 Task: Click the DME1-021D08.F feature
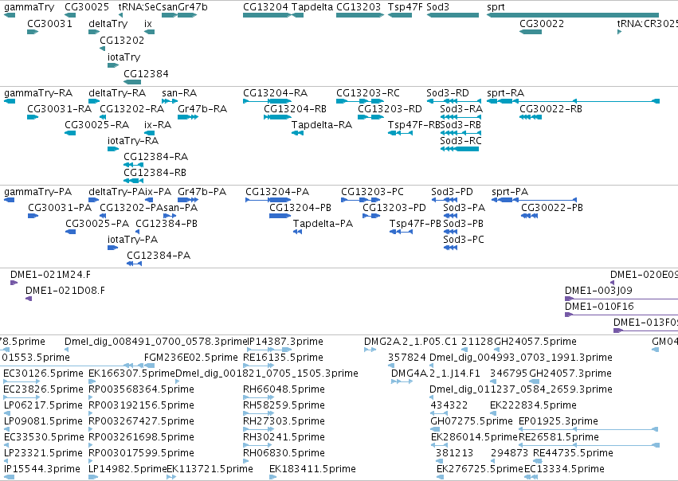[29, 299]
